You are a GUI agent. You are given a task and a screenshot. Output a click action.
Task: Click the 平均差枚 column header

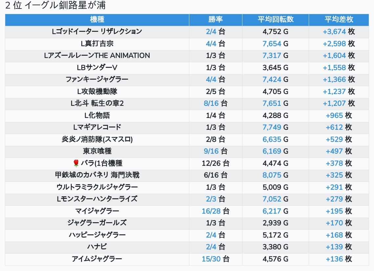[x=339, y=20]
